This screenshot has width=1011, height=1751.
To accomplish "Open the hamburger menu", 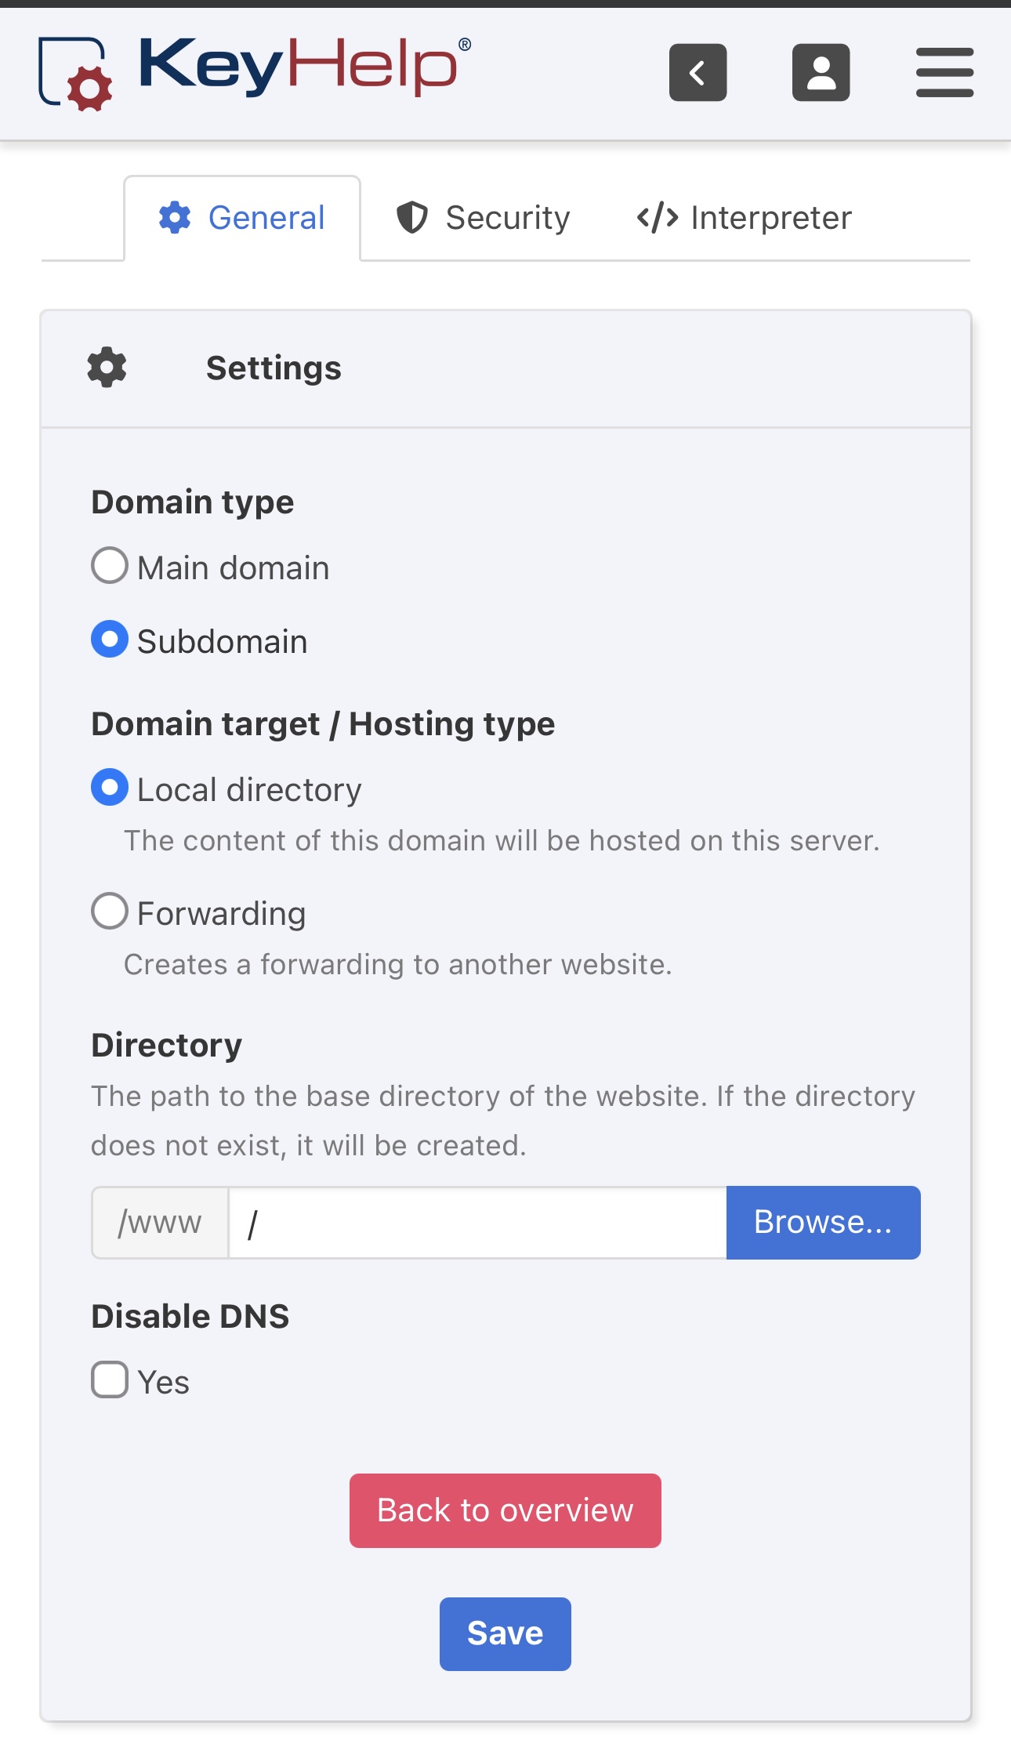I will point(944,73).
